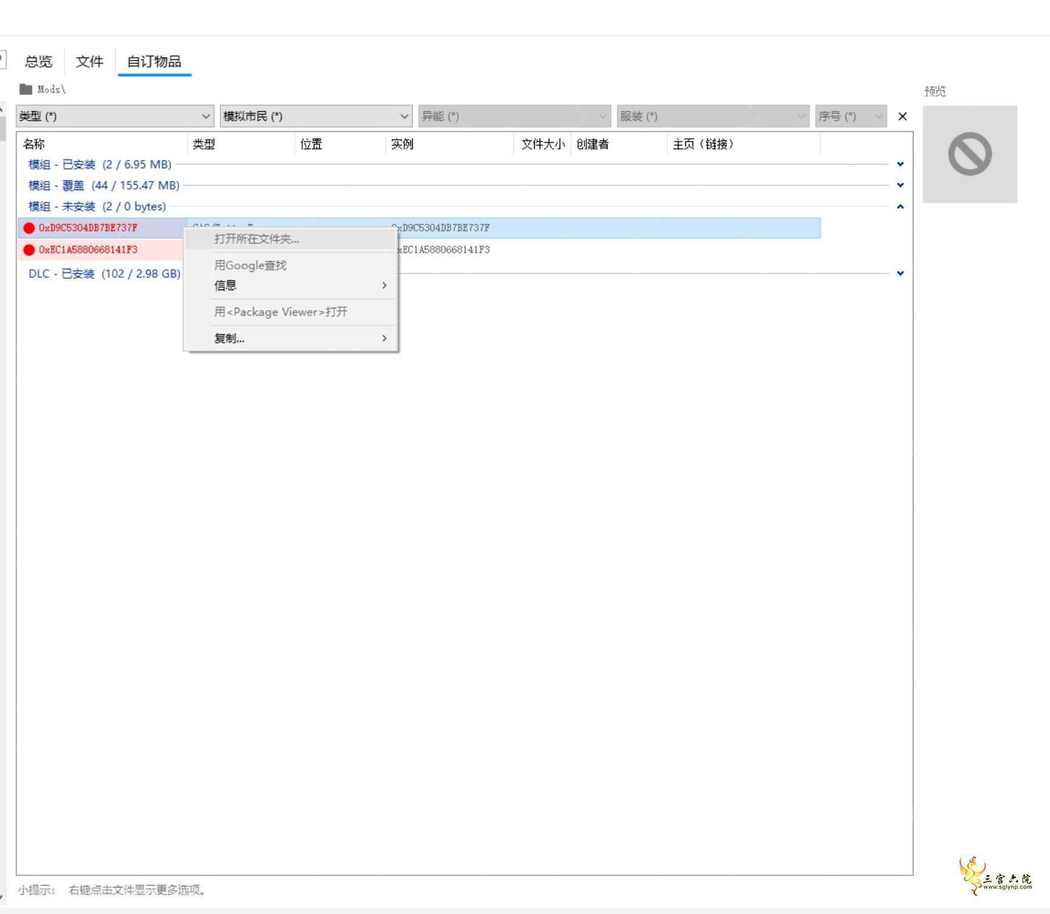Sort by the 文件大小 column header
The width and height of the screenshot is (1050, 914).
click(543, 144)
